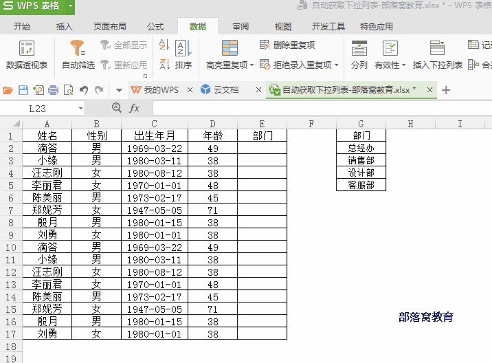Open the 数据透视表 (PivotTable) tool
This screenshot has height=363, width=492.
(27, 55)
